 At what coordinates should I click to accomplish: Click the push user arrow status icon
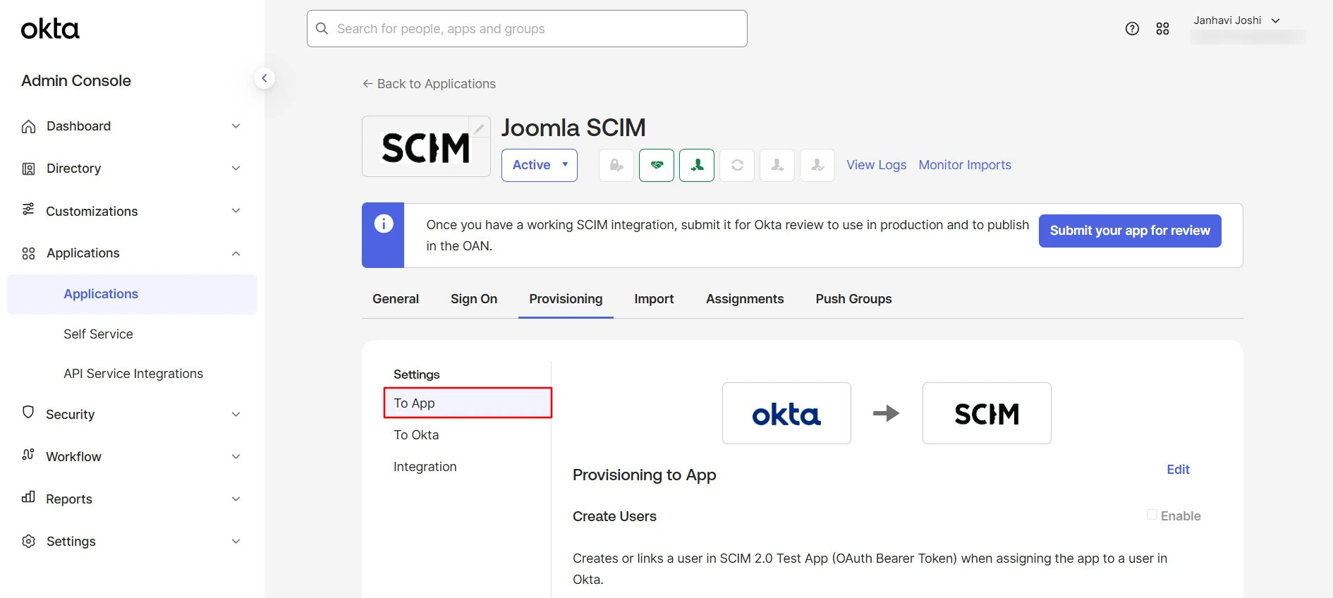click(777, 165)
